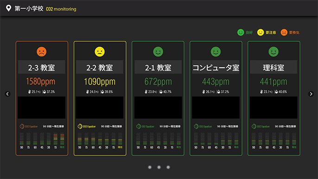This screenshot has width=318, height=179.
Task: Click CO2 Equalizer logo on 2-3 教室 card
Action: (x=29, y=126)
